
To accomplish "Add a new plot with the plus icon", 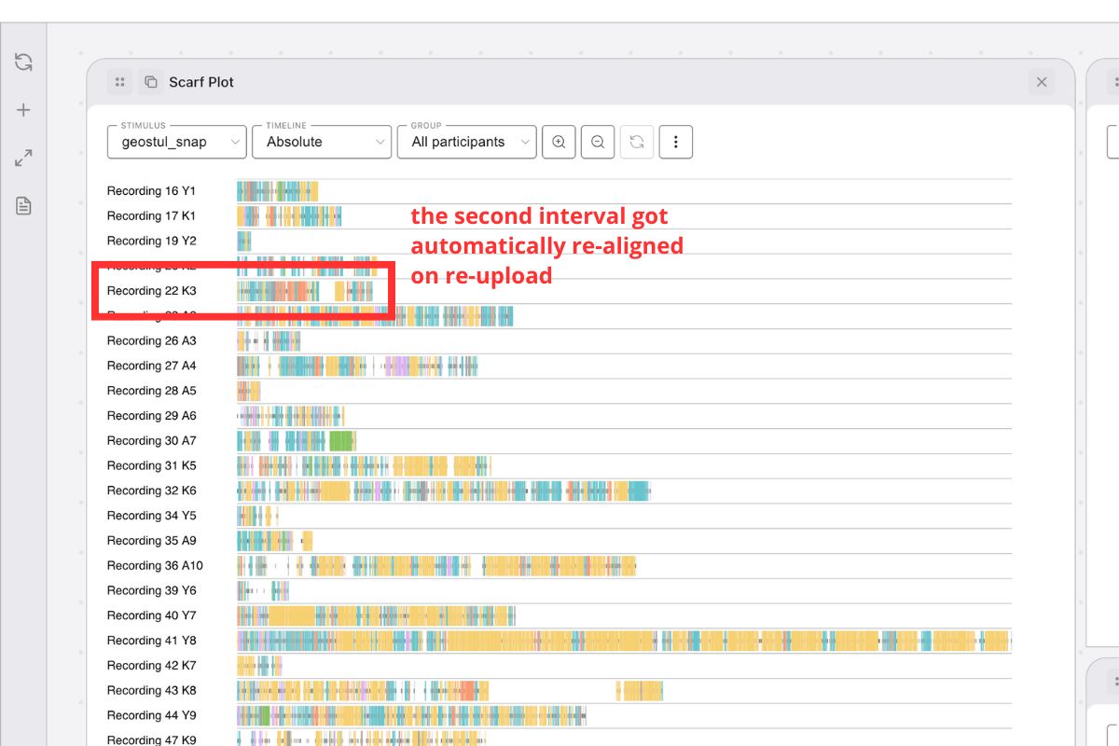I will tap(22, 109).
